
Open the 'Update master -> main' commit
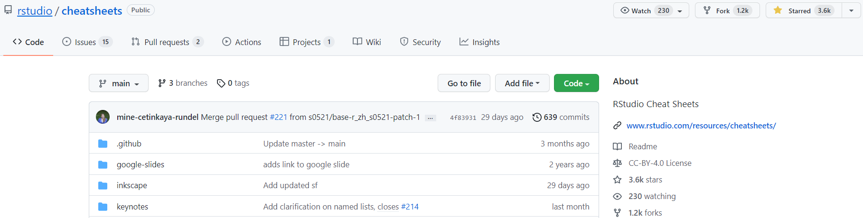304,144
